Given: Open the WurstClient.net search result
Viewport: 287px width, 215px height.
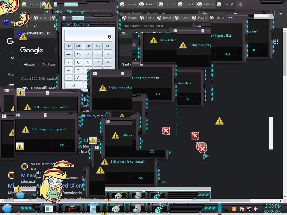Looking at the screenshot, I should pyautogui.click(x=43, y=164).
